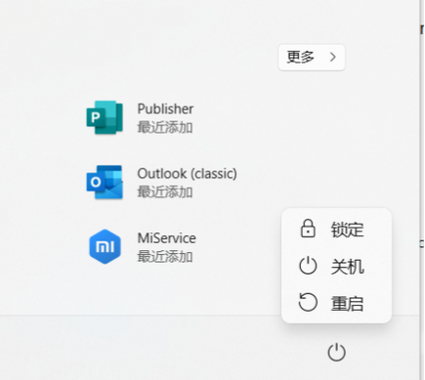The height and width of the screenshot is (380, 425).
Task: Select 重启 to restart the computer
Action: coord(336,303)
